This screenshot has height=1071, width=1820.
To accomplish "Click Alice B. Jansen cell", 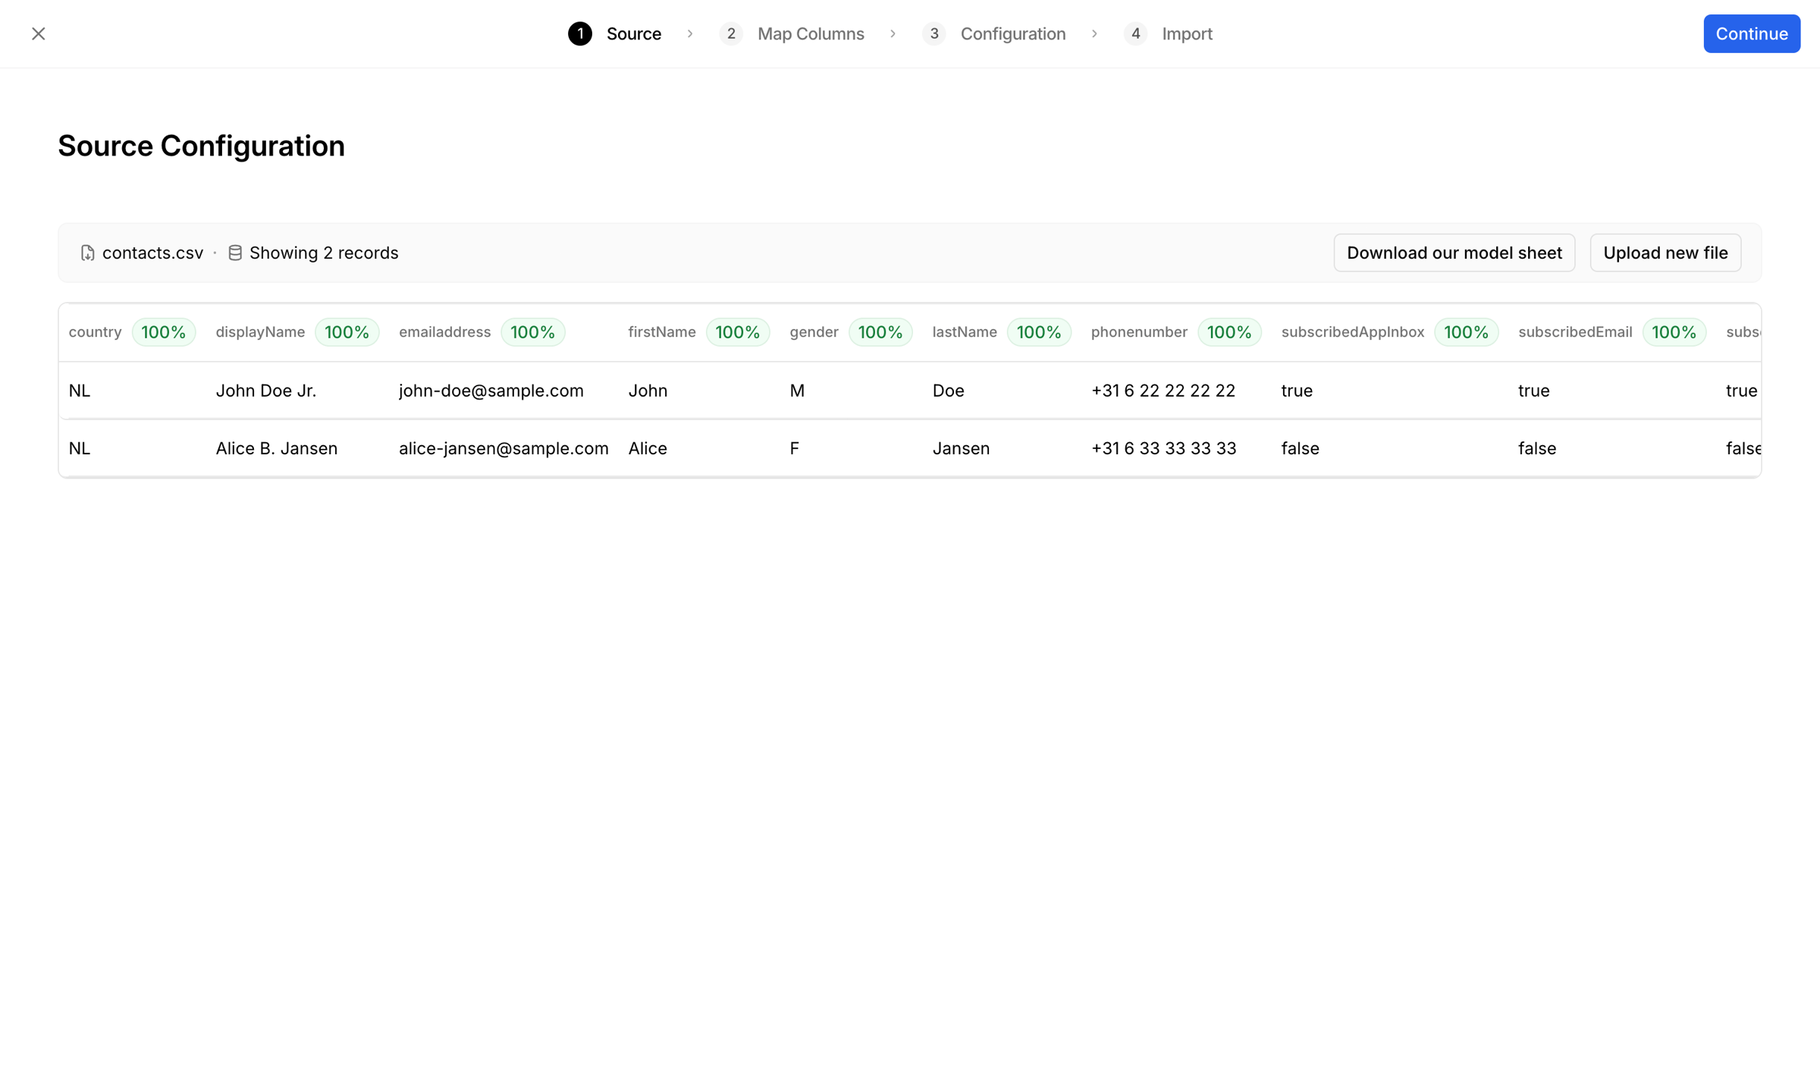I will (x=277, y=448).
